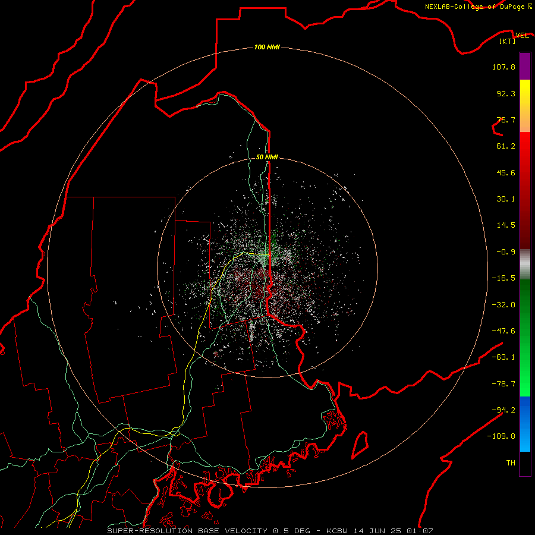Select the 45.6 velocity scale value
Image resolution: width=535 pixels, height=535 pixels.
pos(506,172)
